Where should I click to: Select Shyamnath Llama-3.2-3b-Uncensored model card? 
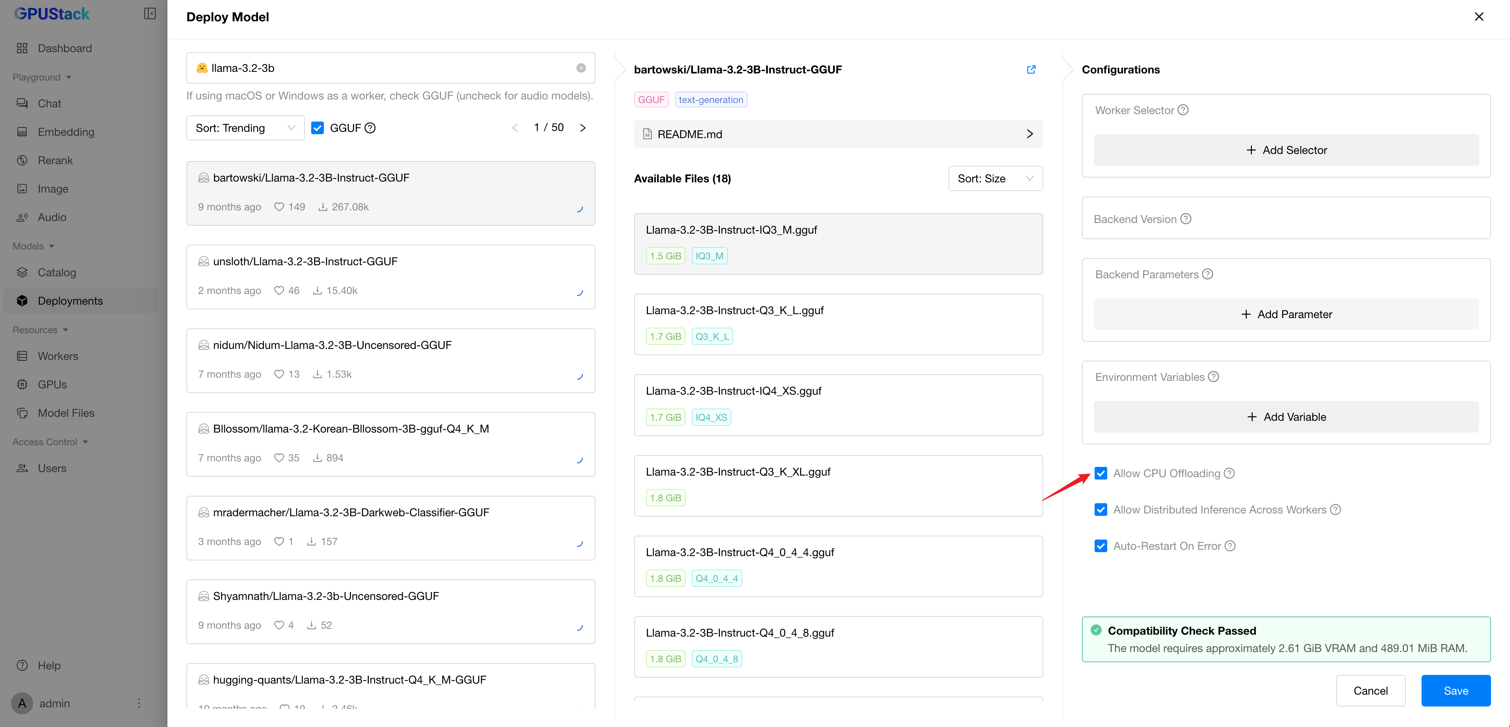(x=391, y=612)
